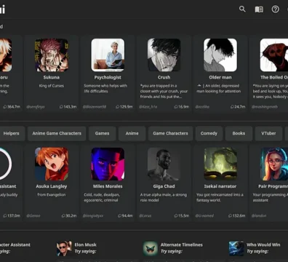Open the Miles Morales avatar
The image size is (288, 262).
tap(108, 164)
